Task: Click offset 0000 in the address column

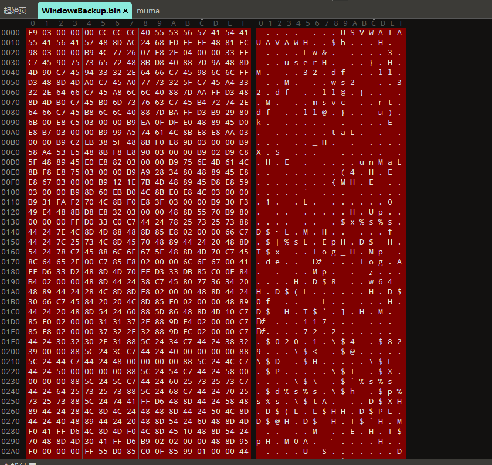Action: pos(11,33)
